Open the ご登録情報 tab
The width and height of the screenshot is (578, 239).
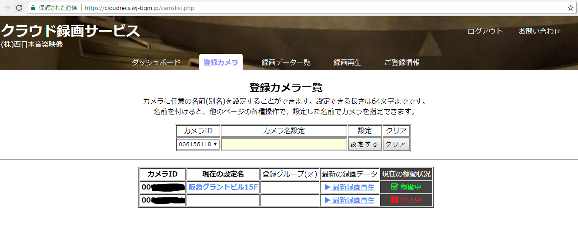coord(402,62)
